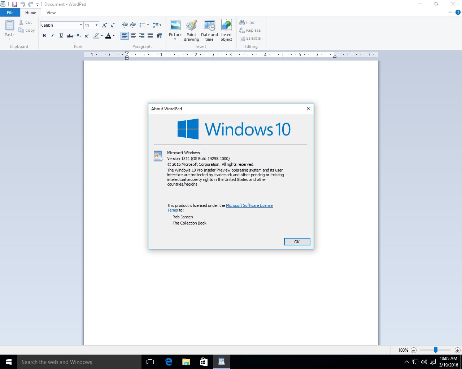Toggle Subscript formatting

[78, 36]
